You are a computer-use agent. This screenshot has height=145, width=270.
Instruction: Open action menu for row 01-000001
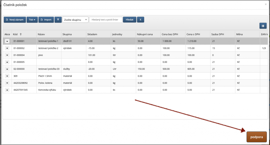coord(7,41)
